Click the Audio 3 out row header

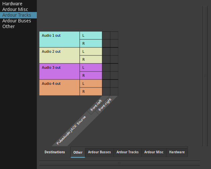(59, 71)
